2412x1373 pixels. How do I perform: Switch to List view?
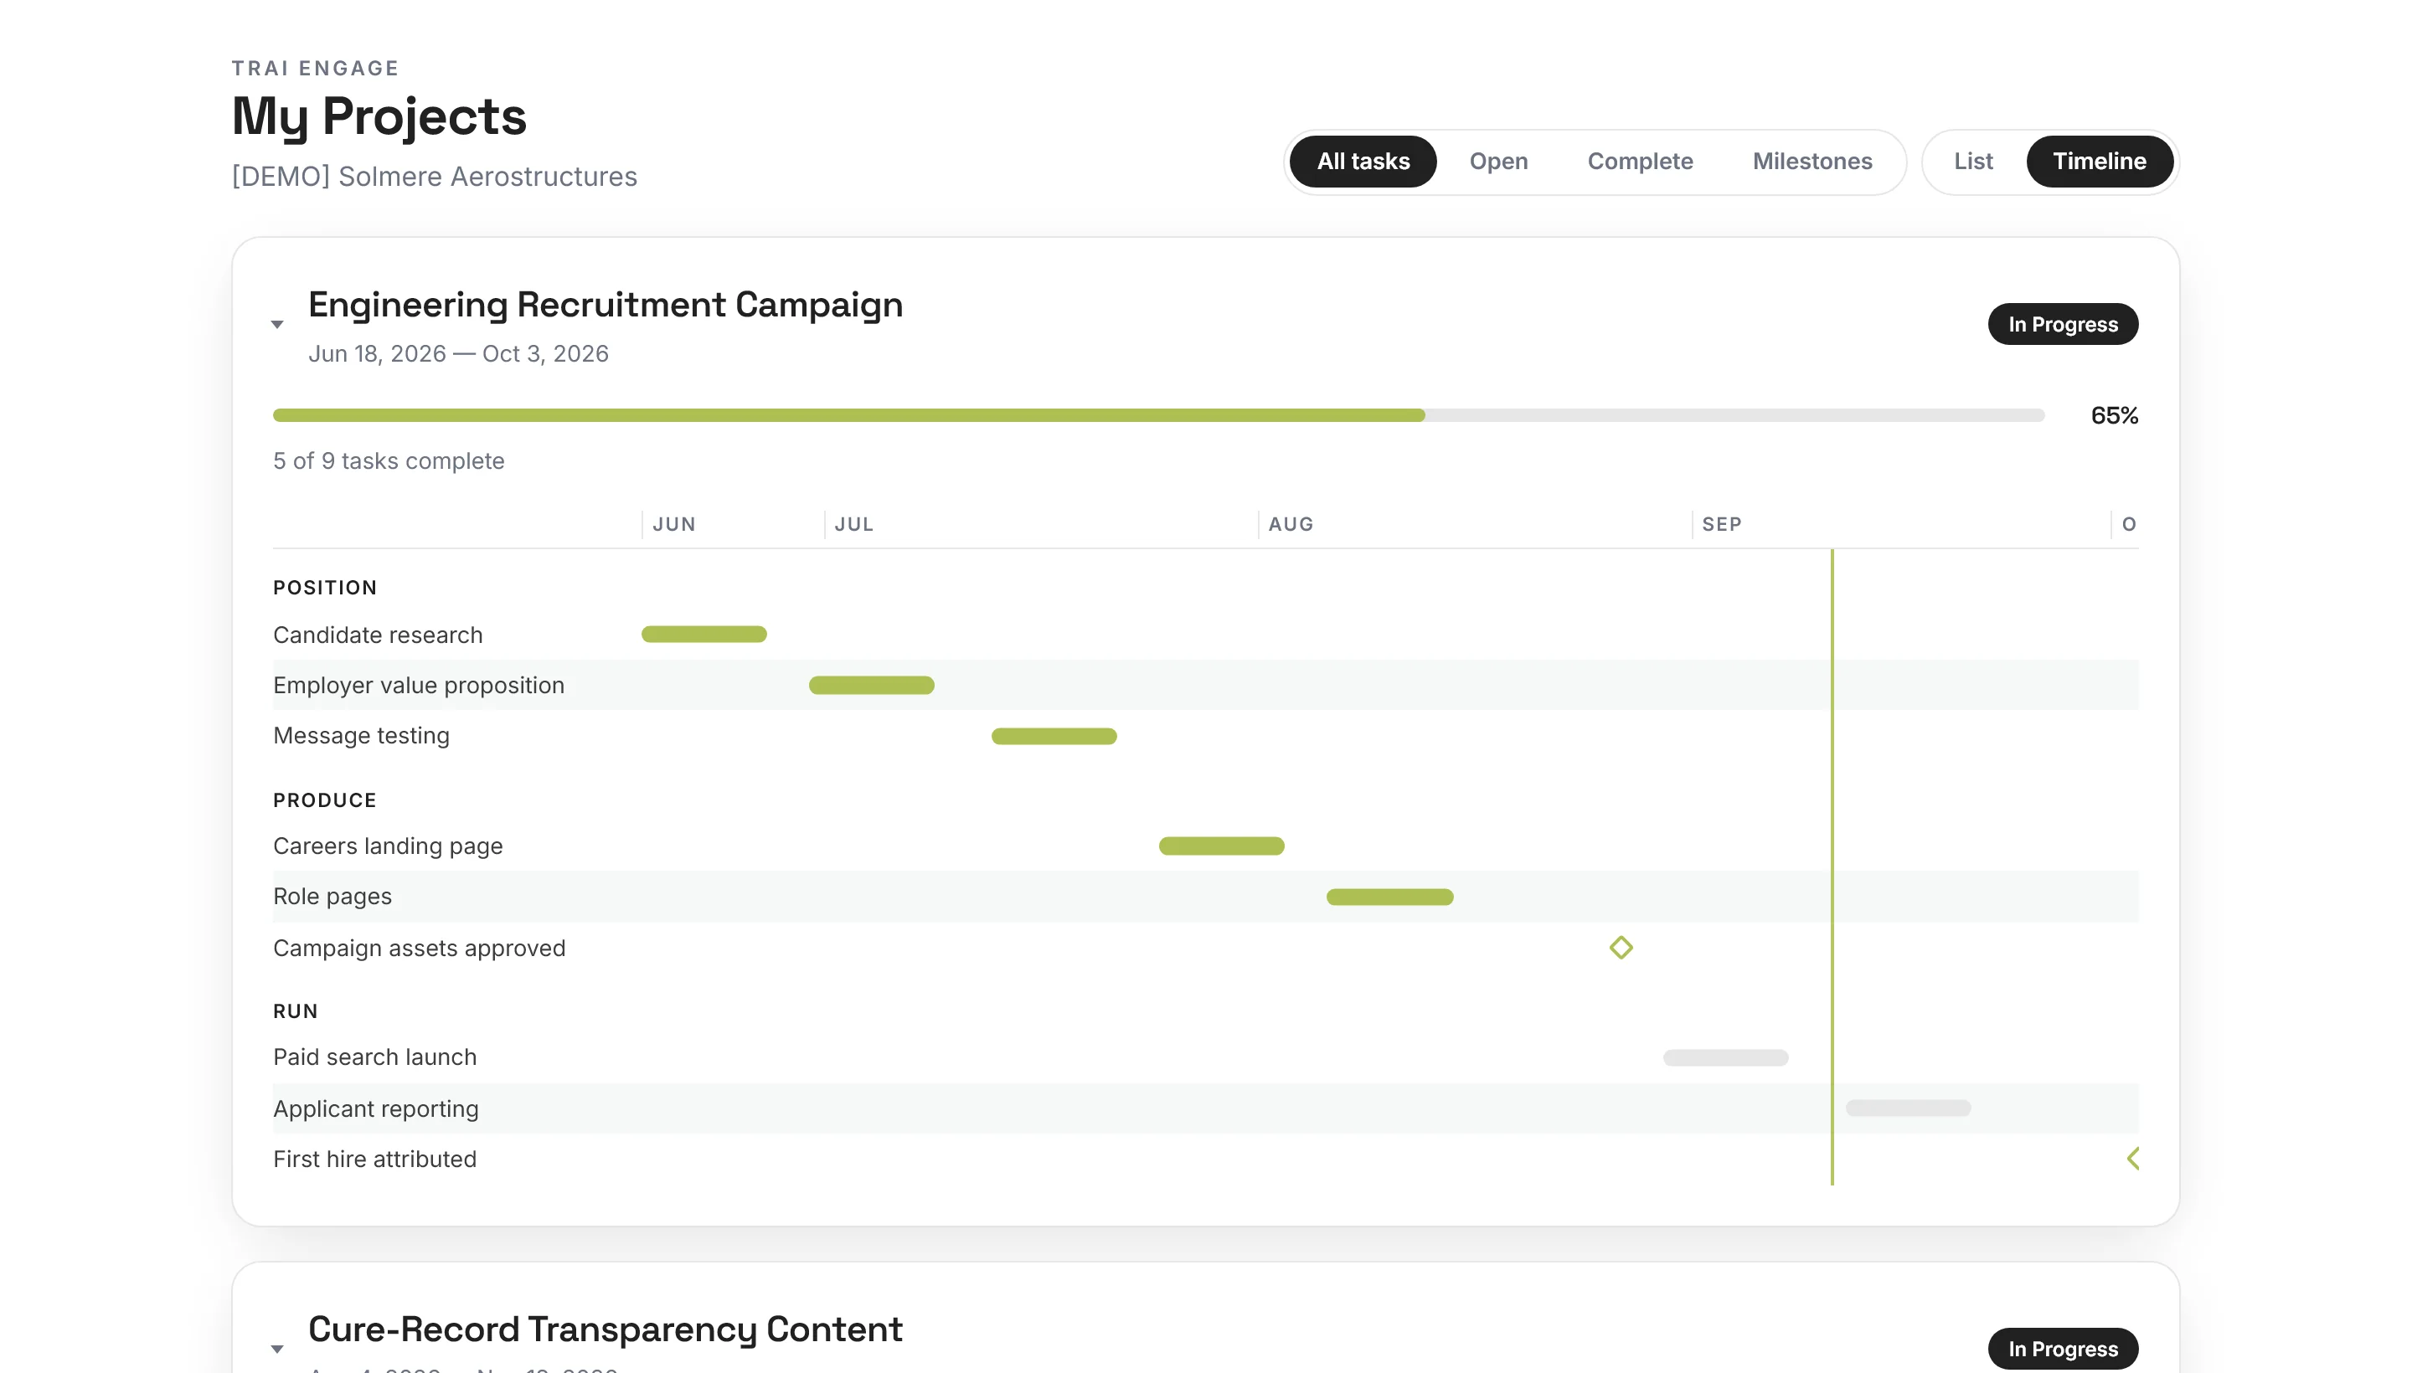point(1972,162)
